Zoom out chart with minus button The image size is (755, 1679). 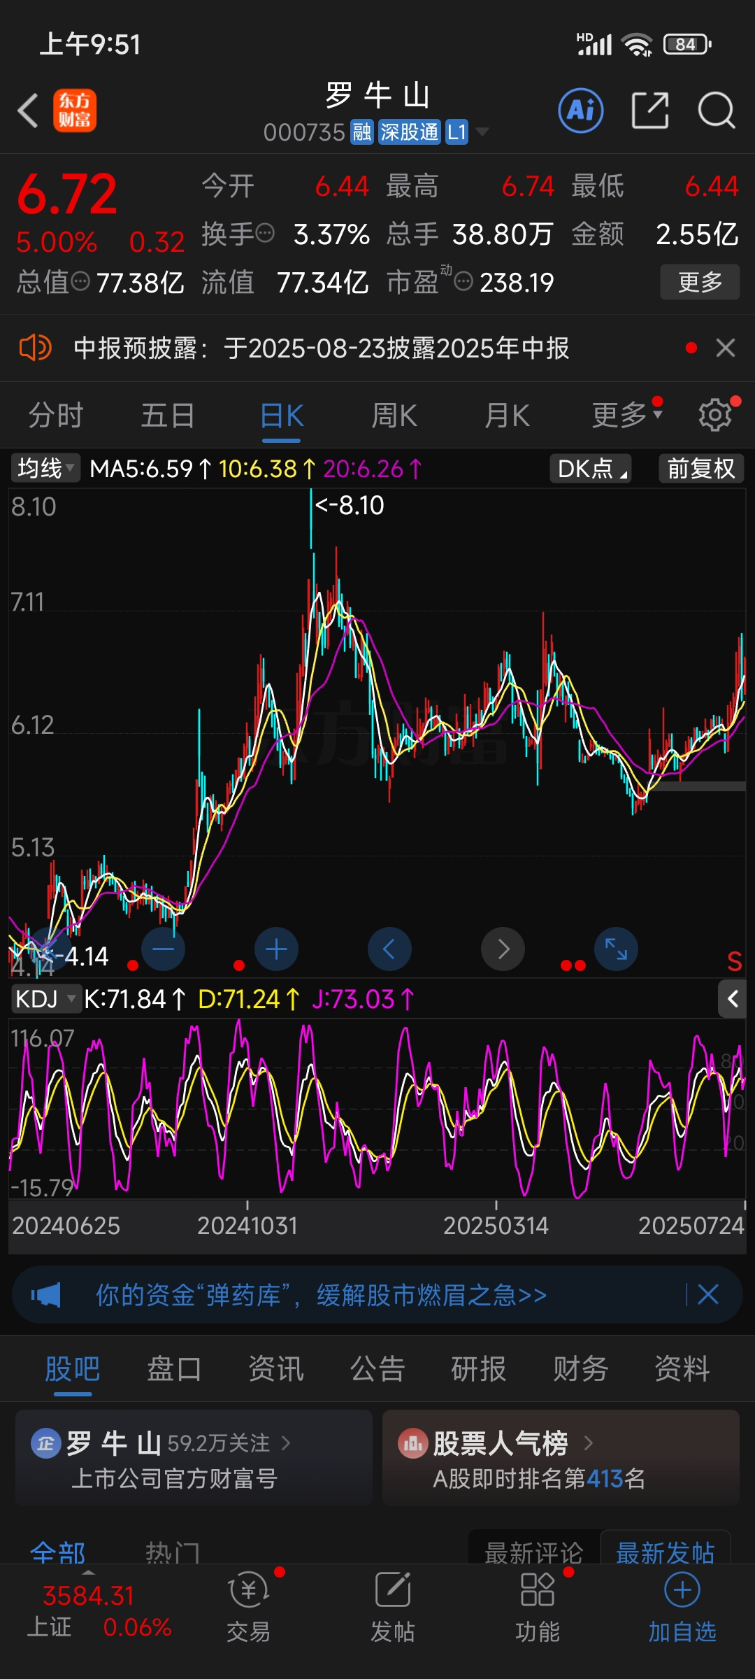[x=163, y=949]
